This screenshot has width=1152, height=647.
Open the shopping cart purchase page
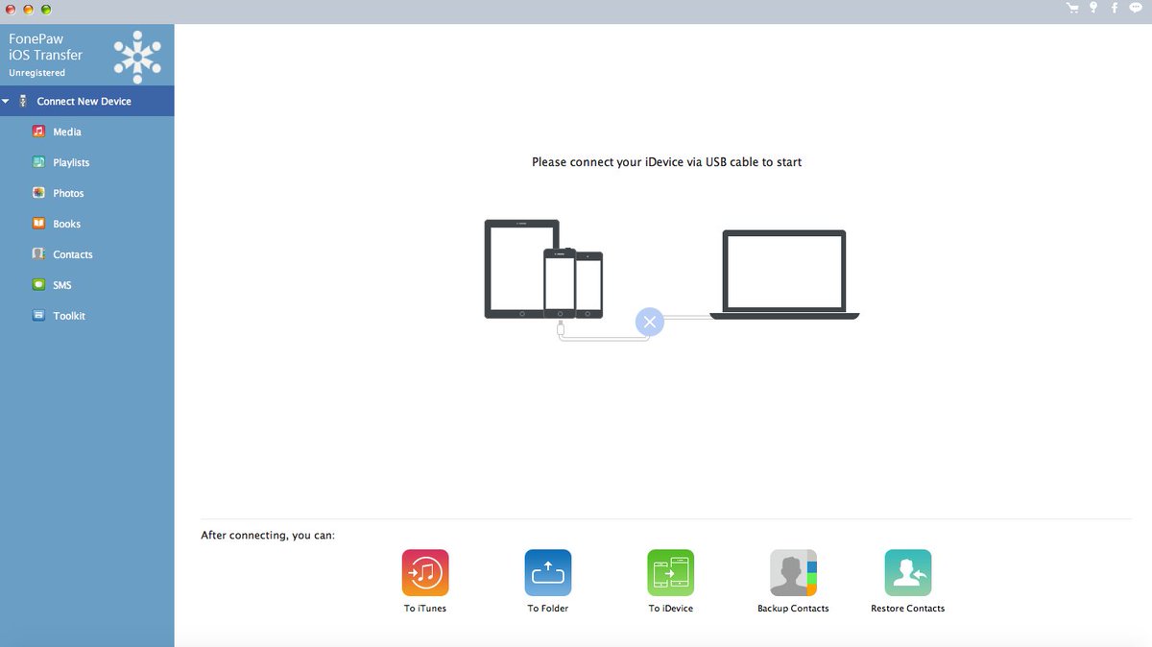pos(1072,8)
